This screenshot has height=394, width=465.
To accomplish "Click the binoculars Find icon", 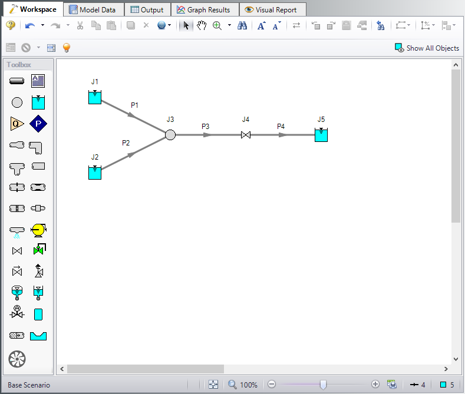I will coord(242,25).
